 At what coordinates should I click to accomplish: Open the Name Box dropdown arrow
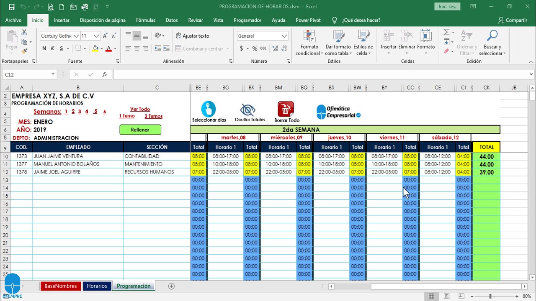(x=53, y=74)
